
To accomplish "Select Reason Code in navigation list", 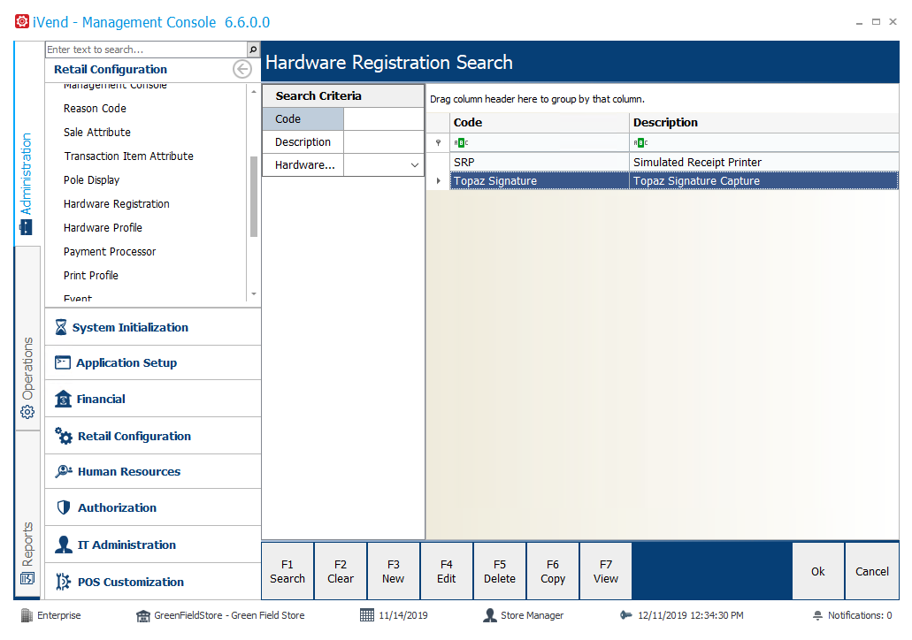I will (95, 108).
